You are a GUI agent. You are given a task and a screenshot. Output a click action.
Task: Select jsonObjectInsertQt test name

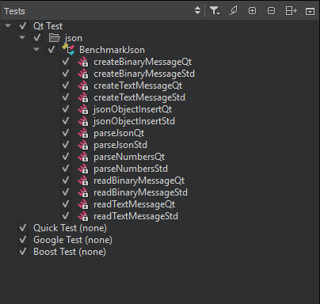pos(132,109)
